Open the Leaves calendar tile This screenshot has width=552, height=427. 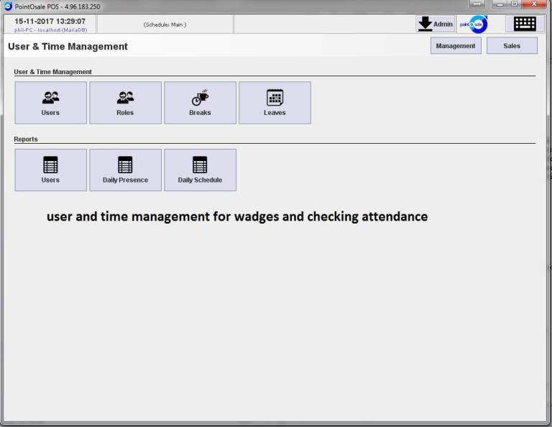[x=275, y=102]
